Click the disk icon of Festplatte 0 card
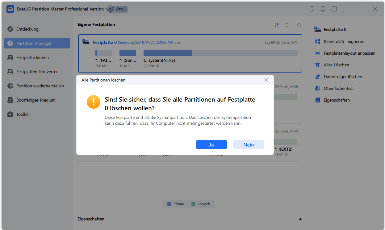This screenshot has height=230, width=385. click(86, 42)
